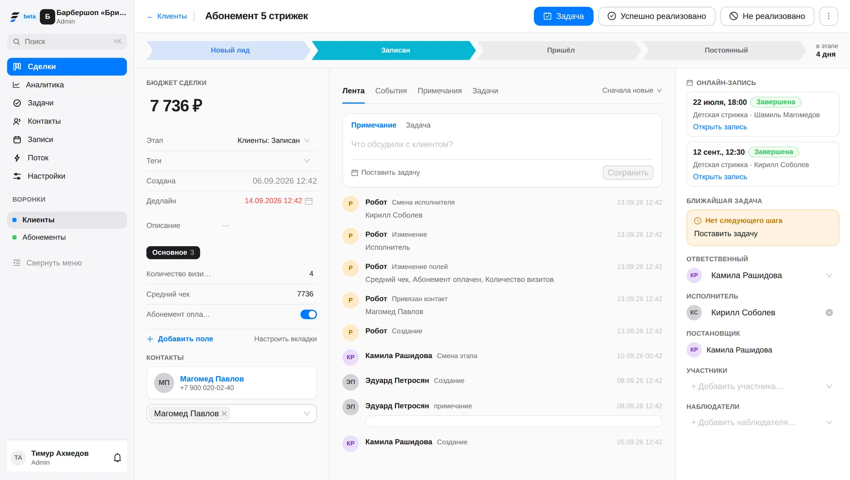Click the МП contact avatar
The image size is (850, 480).
click(164, 383)
